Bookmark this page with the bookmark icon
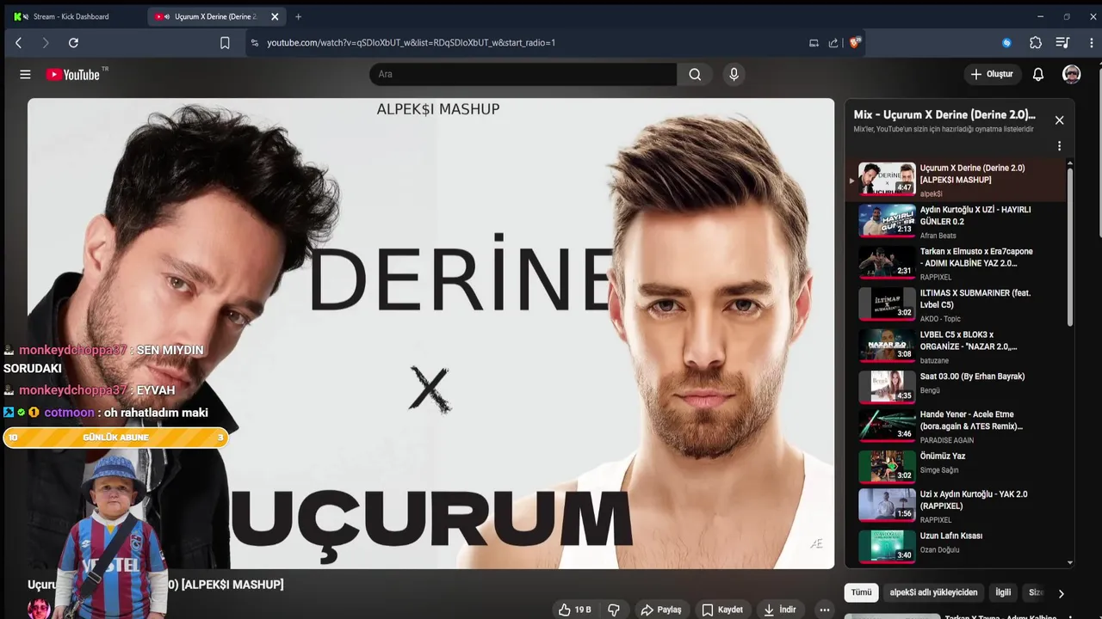Screen dimensions: 1102x619 point(225,42)
